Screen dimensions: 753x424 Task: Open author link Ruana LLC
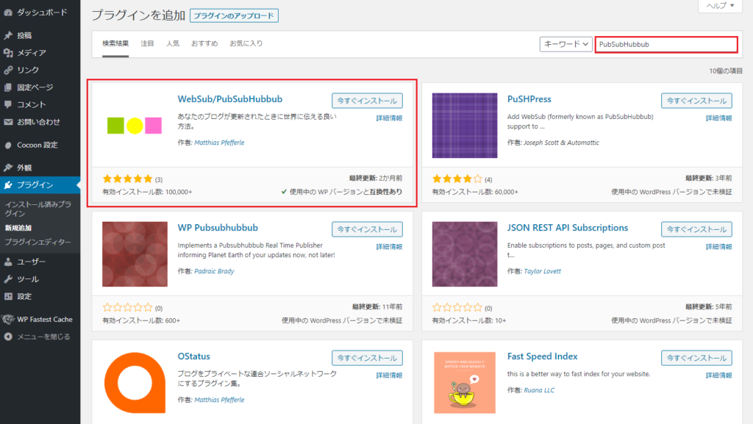(x=539, y=390)
